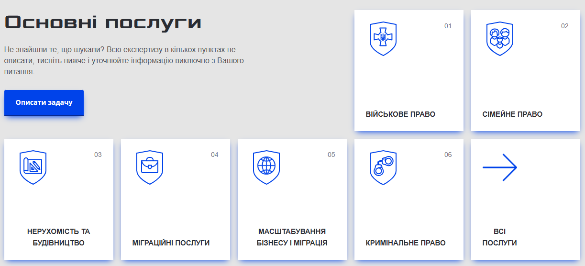Viewport: 585px width, 266px height.
Task: Click card number 05
Action: pos(331,155)
